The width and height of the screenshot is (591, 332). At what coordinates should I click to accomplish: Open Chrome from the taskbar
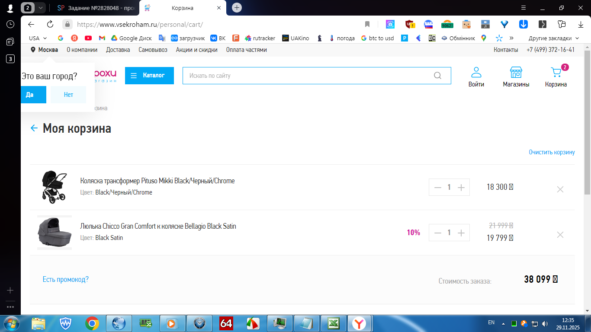point(92,323)
